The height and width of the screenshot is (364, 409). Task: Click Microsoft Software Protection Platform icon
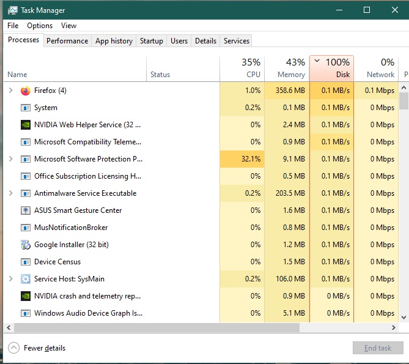pyautogui.click(x=26, y=159)
